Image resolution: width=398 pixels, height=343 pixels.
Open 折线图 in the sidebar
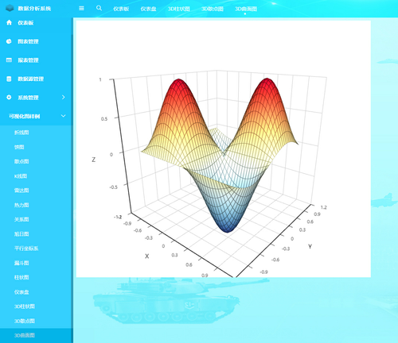21,133
